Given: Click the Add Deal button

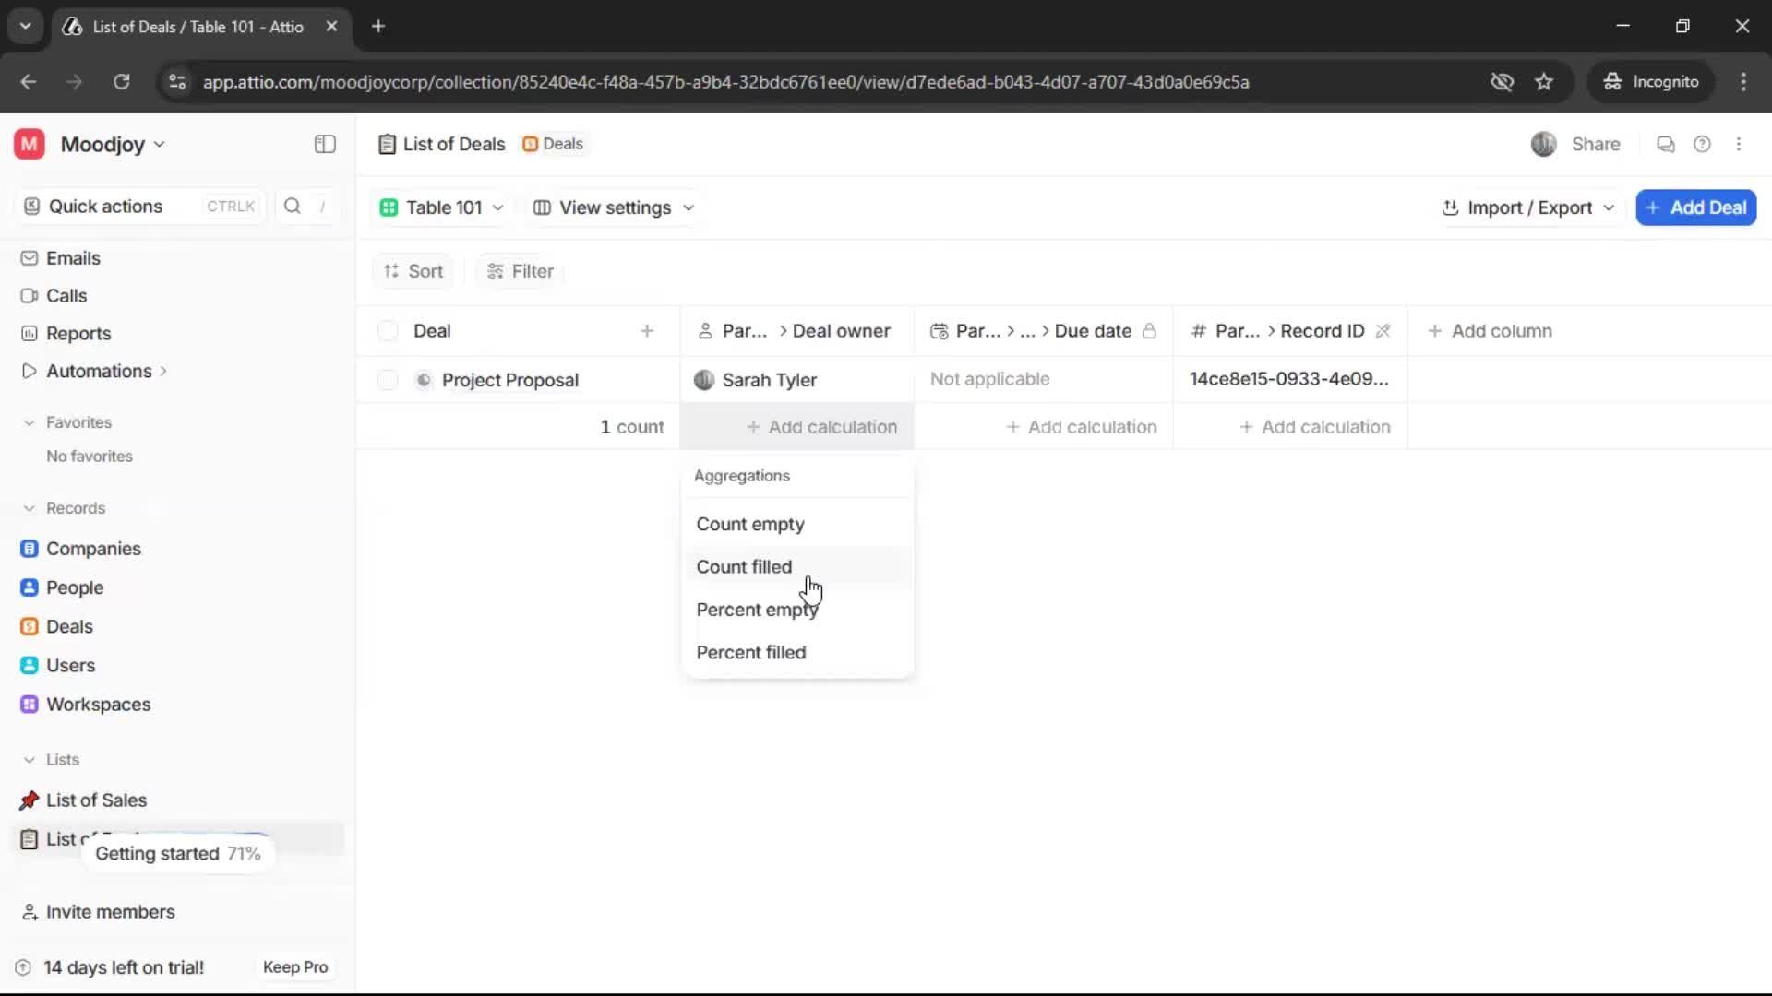Looking at the screenshot, I should coord(1696,207).
